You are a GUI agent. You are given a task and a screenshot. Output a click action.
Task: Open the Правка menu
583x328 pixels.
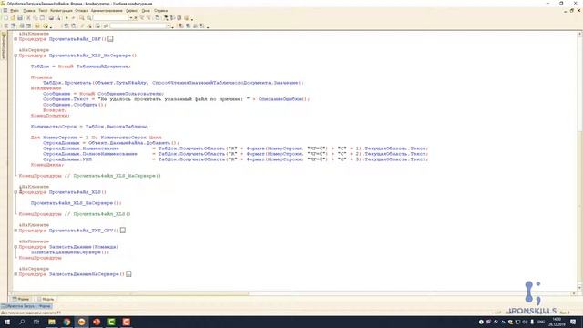tap(28, 11)
